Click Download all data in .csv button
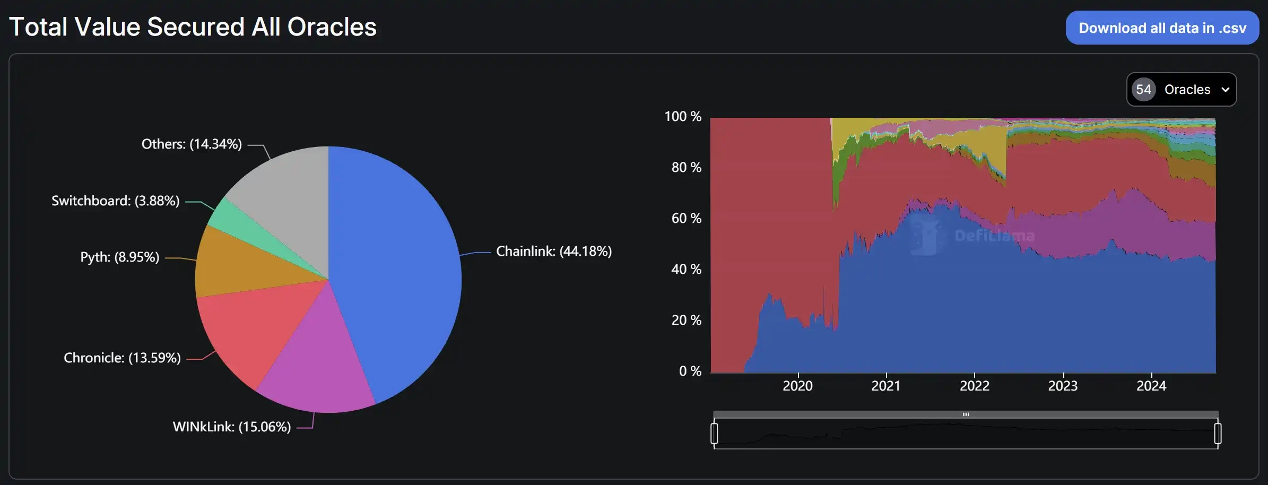 click(1162, 28)
